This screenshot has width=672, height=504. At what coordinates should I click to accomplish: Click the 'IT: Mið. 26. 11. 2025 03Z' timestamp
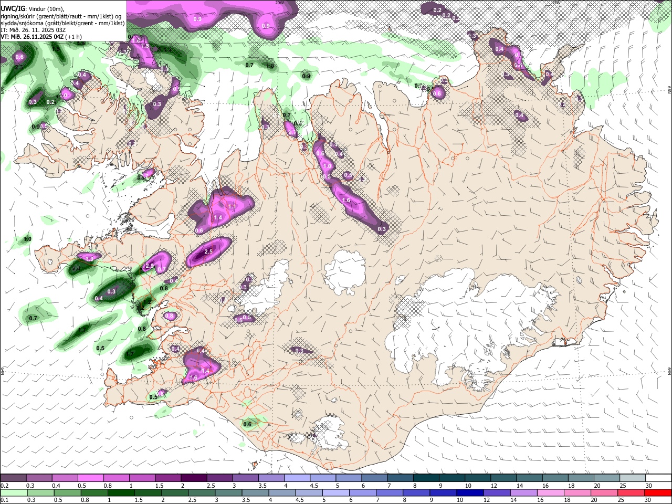point(33,30)
